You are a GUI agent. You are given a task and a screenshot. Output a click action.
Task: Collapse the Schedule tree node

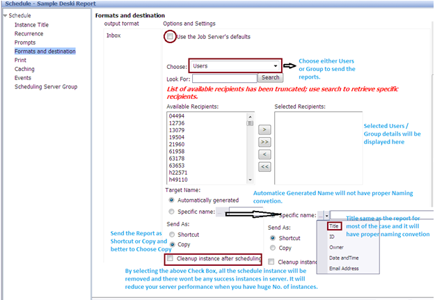pyautogui.click(x=4, y=15)
